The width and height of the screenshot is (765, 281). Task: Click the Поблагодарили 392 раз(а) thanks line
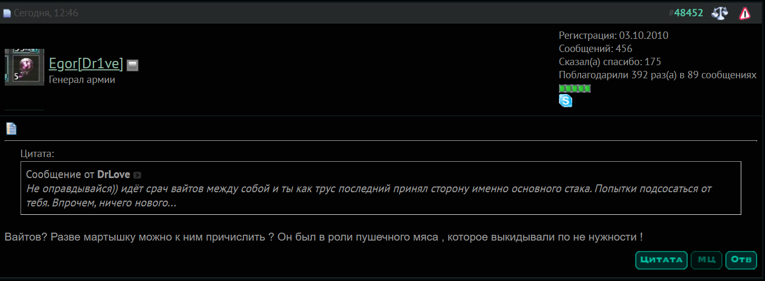point(658,75)
